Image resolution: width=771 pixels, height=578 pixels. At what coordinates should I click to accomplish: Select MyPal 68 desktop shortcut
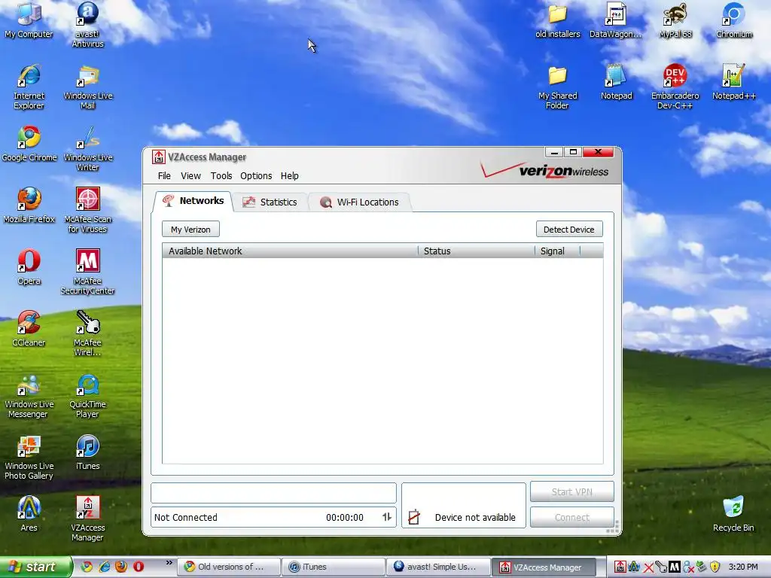point(675,20)
